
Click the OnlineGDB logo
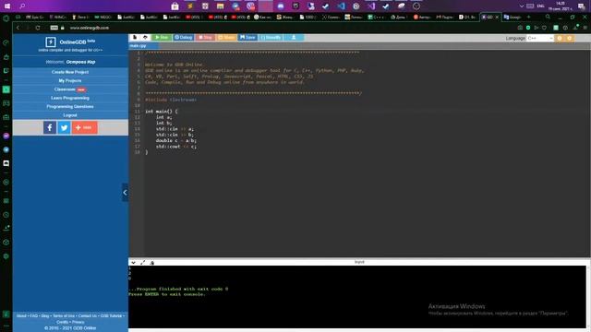70,42
